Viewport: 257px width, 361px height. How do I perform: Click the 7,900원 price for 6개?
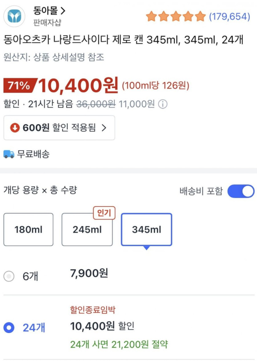pos(89,273)
